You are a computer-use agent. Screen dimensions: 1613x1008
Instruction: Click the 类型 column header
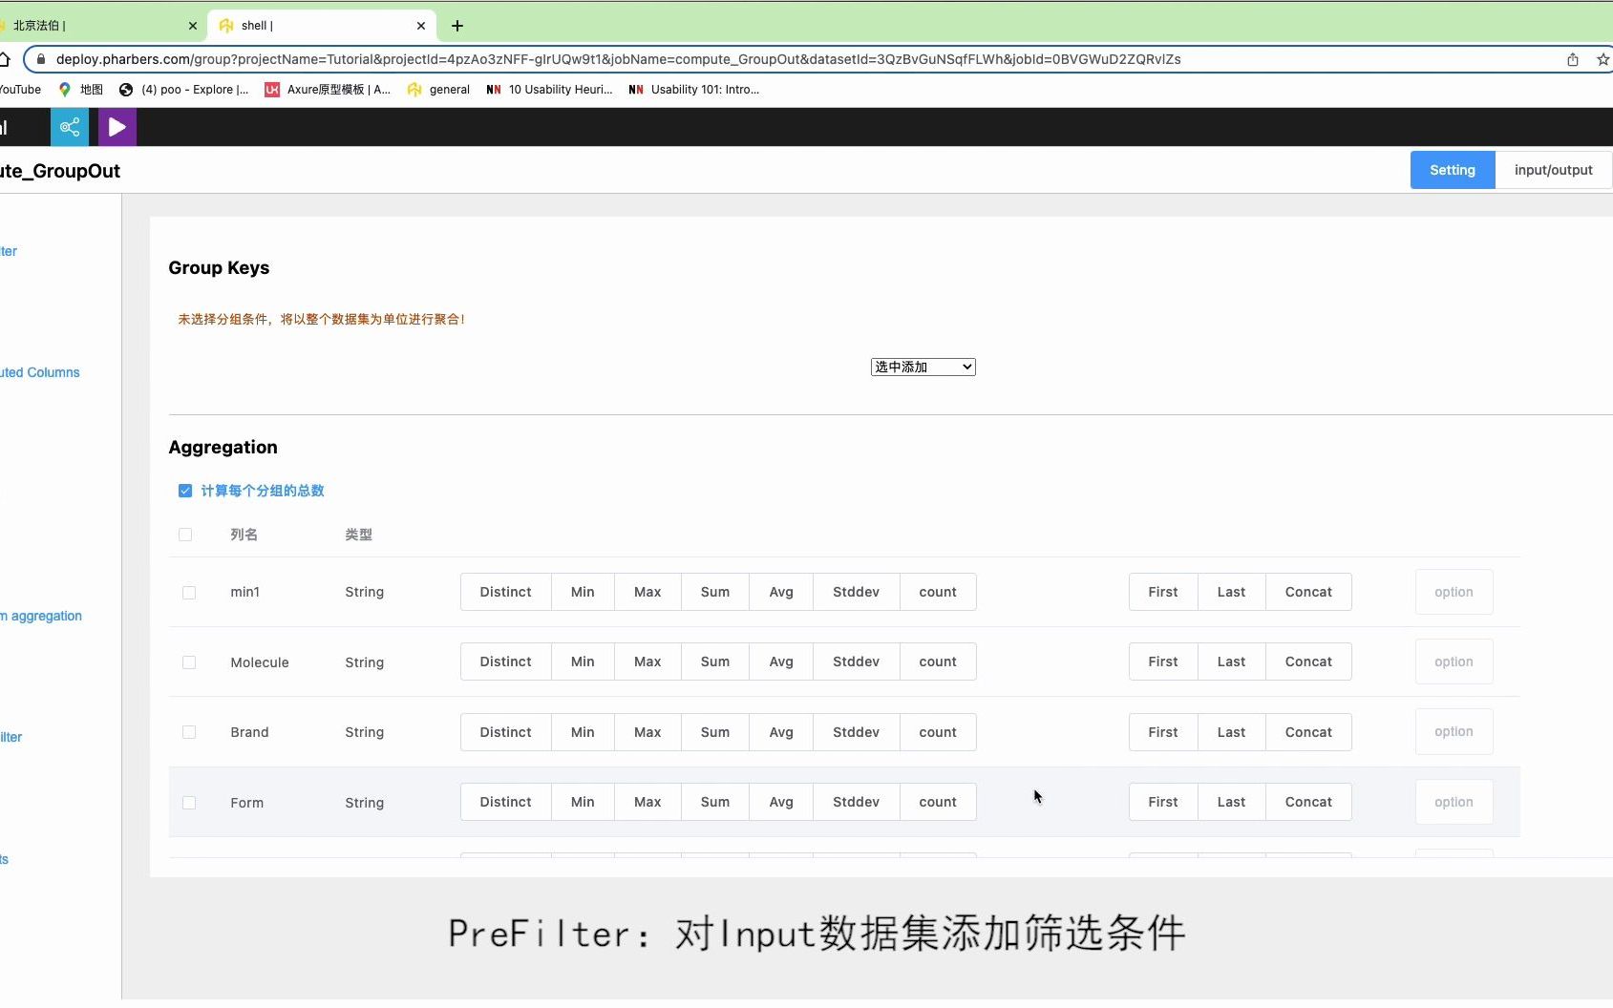coord(359,535)
